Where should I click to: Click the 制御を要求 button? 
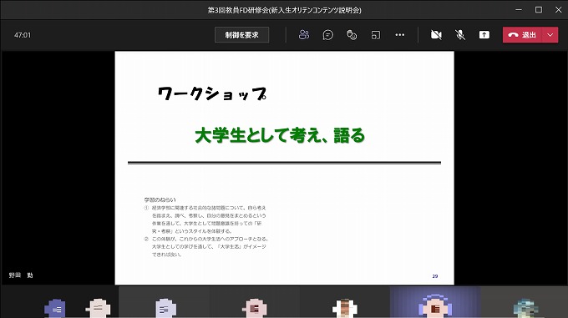click(241, 35)
